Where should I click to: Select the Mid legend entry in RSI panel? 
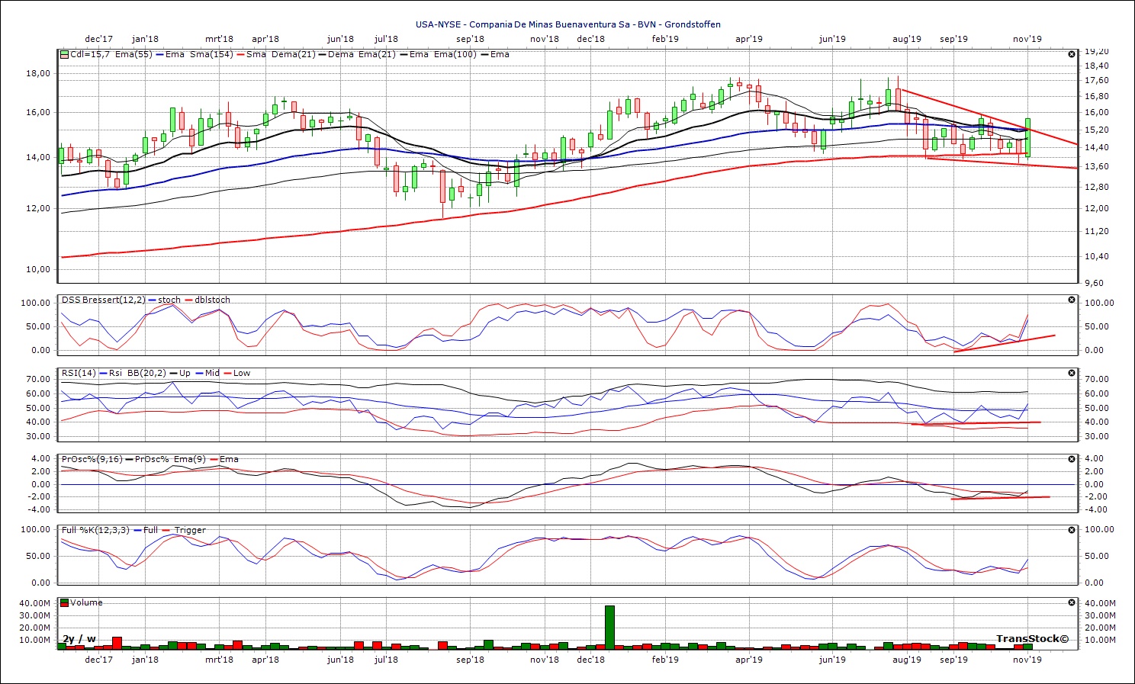pyautogui.click(x=212, y=373)
